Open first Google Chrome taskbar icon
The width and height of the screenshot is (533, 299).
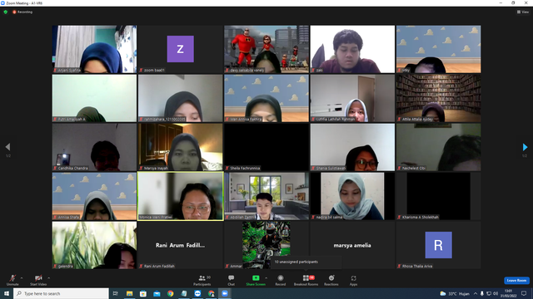tap(170, 293)
